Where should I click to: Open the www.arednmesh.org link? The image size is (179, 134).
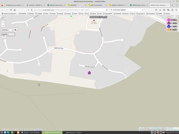[173, 130]
